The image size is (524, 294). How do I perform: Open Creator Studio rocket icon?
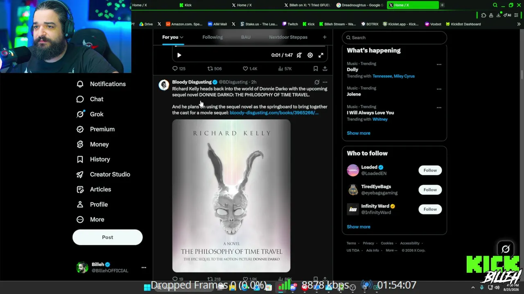point(80,174)
